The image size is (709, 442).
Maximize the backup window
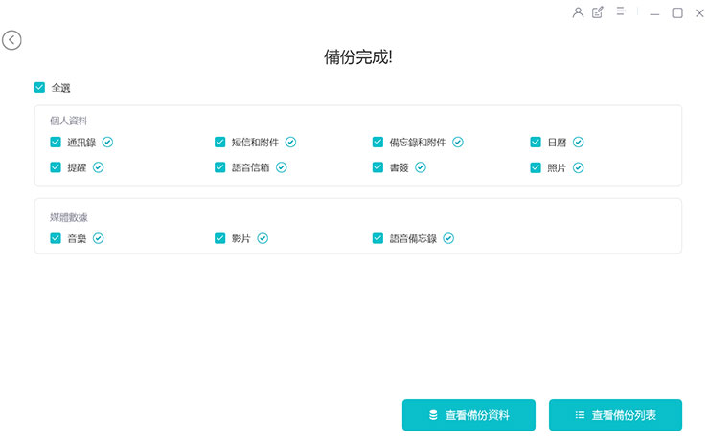click(677, 13)
